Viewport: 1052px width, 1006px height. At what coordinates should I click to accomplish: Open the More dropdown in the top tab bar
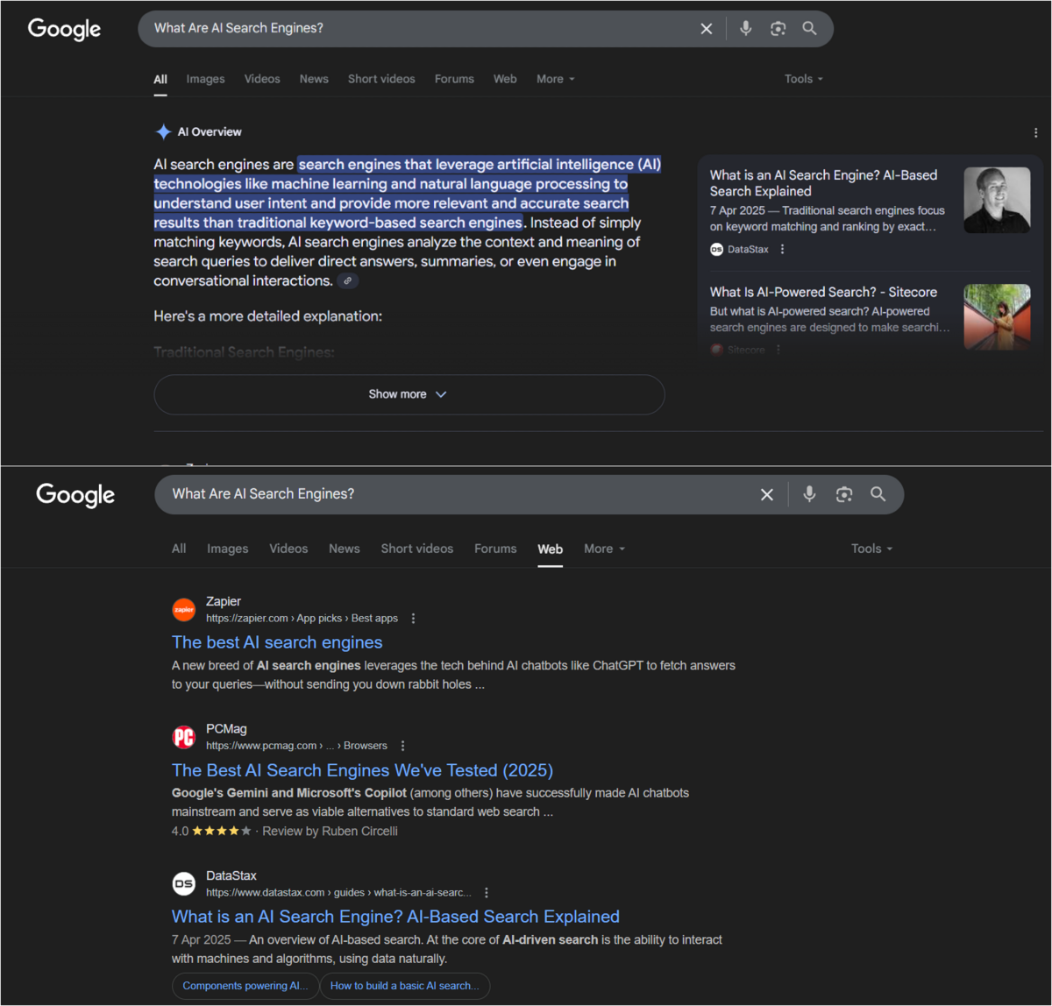556,79
